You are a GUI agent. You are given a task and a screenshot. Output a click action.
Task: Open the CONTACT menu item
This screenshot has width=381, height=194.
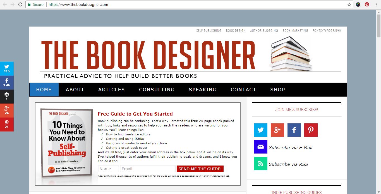click(243, 90)
